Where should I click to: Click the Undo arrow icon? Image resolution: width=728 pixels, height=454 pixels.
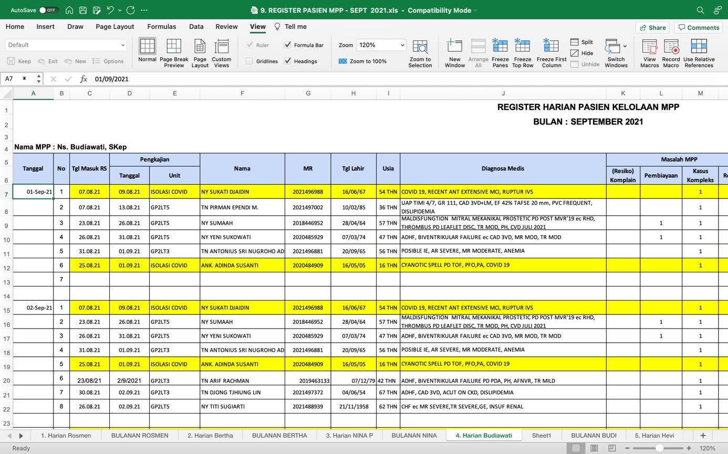pyautogui.click(x=110, y=10)
